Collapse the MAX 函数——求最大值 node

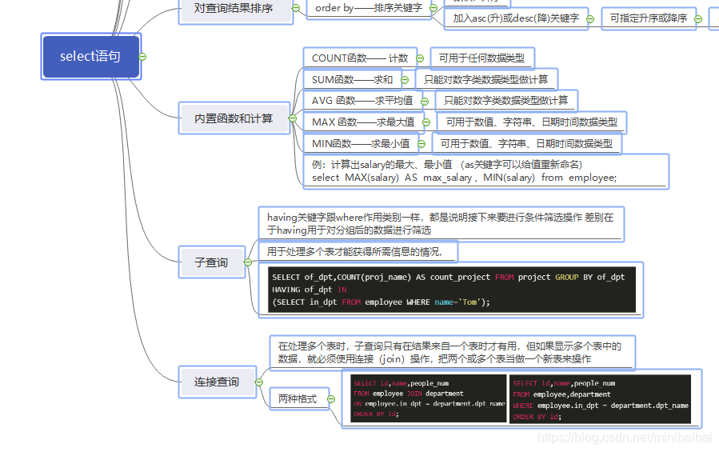[426, 122]
